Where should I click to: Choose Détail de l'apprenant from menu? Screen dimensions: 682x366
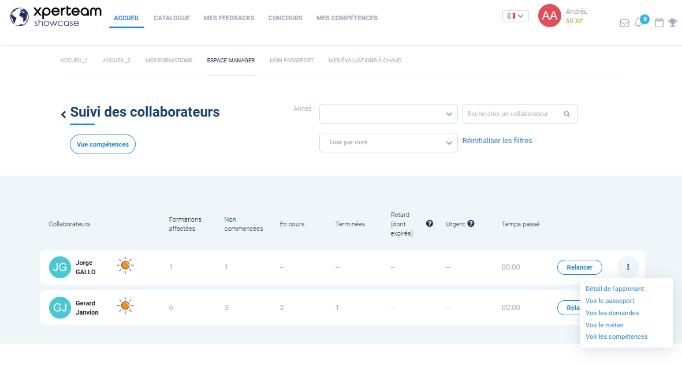click(614, 289)
